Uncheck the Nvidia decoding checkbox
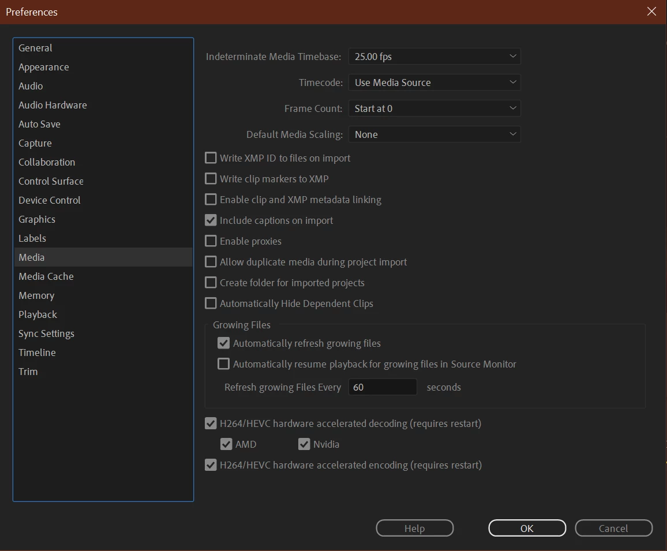Screen dimensions: 667x551 tap(304, 444)
